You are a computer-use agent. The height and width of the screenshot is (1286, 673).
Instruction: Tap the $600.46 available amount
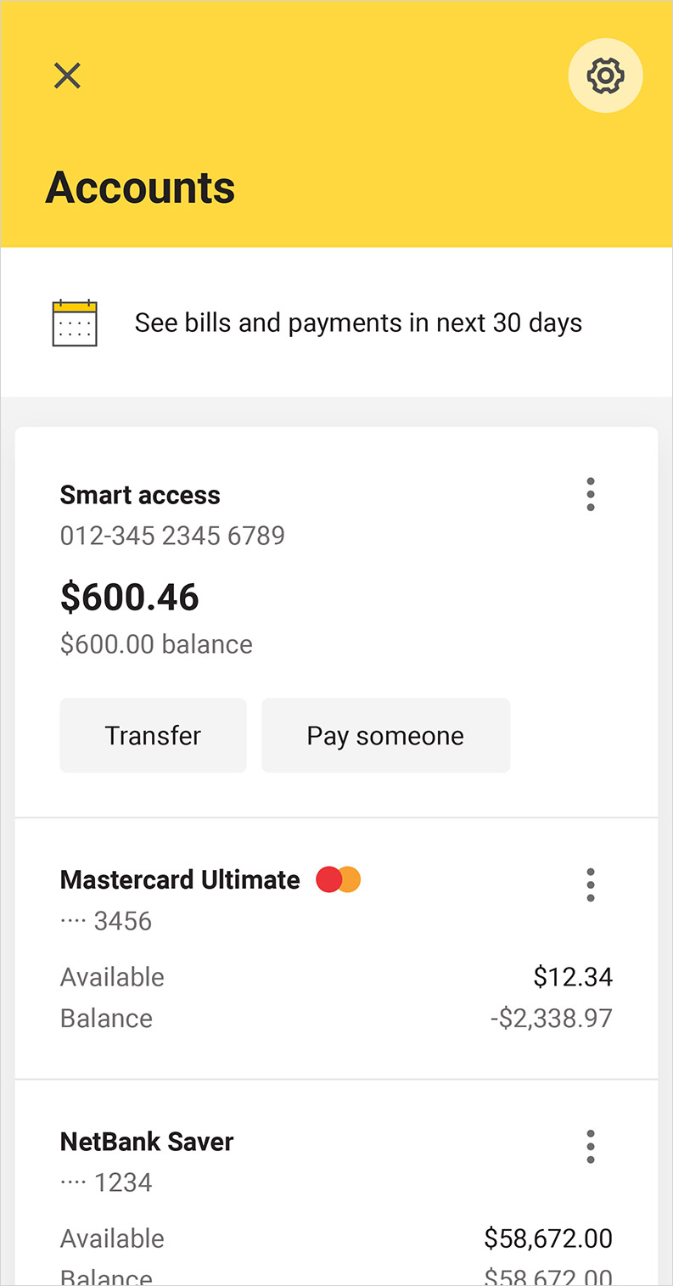(130, 598)
